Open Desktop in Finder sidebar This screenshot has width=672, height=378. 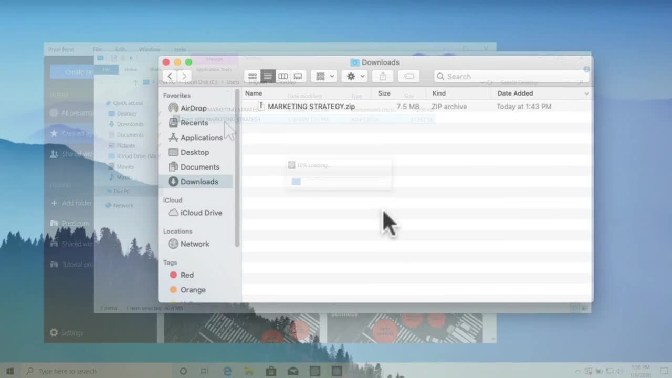pyautogui.click(x=188, y=152)
